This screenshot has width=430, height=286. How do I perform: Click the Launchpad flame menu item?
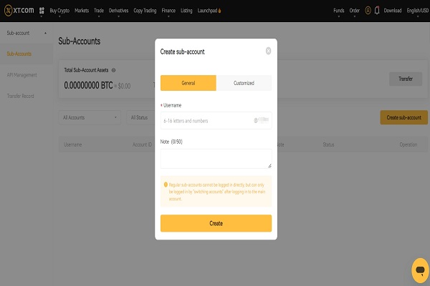pos(209,11)
